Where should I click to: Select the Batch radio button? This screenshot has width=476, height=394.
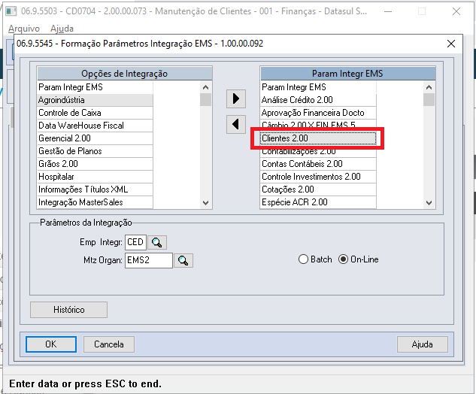pyautogui.click(x=315, y=259)
